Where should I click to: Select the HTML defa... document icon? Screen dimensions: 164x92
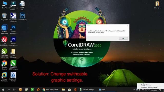point(22,6)
